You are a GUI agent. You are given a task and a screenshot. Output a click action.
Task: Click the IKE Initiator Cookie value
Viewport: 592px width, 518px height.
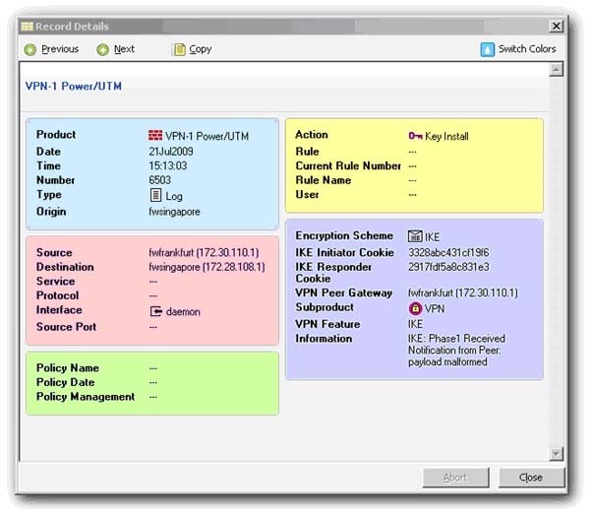[x=448, y=252]
